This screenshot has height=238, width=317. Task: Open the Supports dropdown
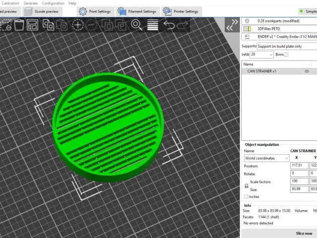click(x=287, y=46)
